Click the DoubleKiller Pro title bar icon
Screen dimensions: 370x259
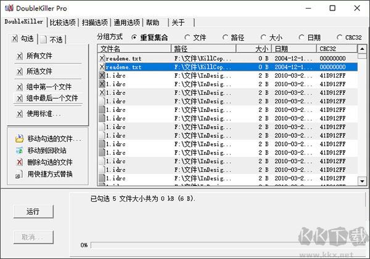(x=9, y=8)
